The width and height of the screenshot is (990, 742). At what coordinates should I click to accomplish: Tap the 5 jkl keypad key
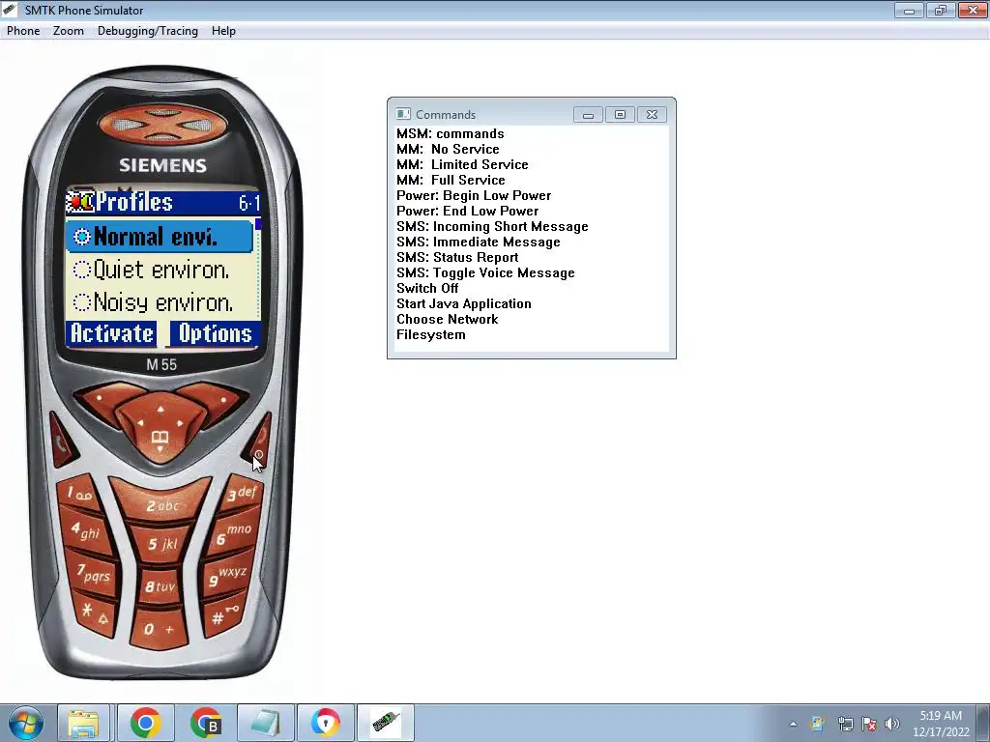[x=161, y=543]
